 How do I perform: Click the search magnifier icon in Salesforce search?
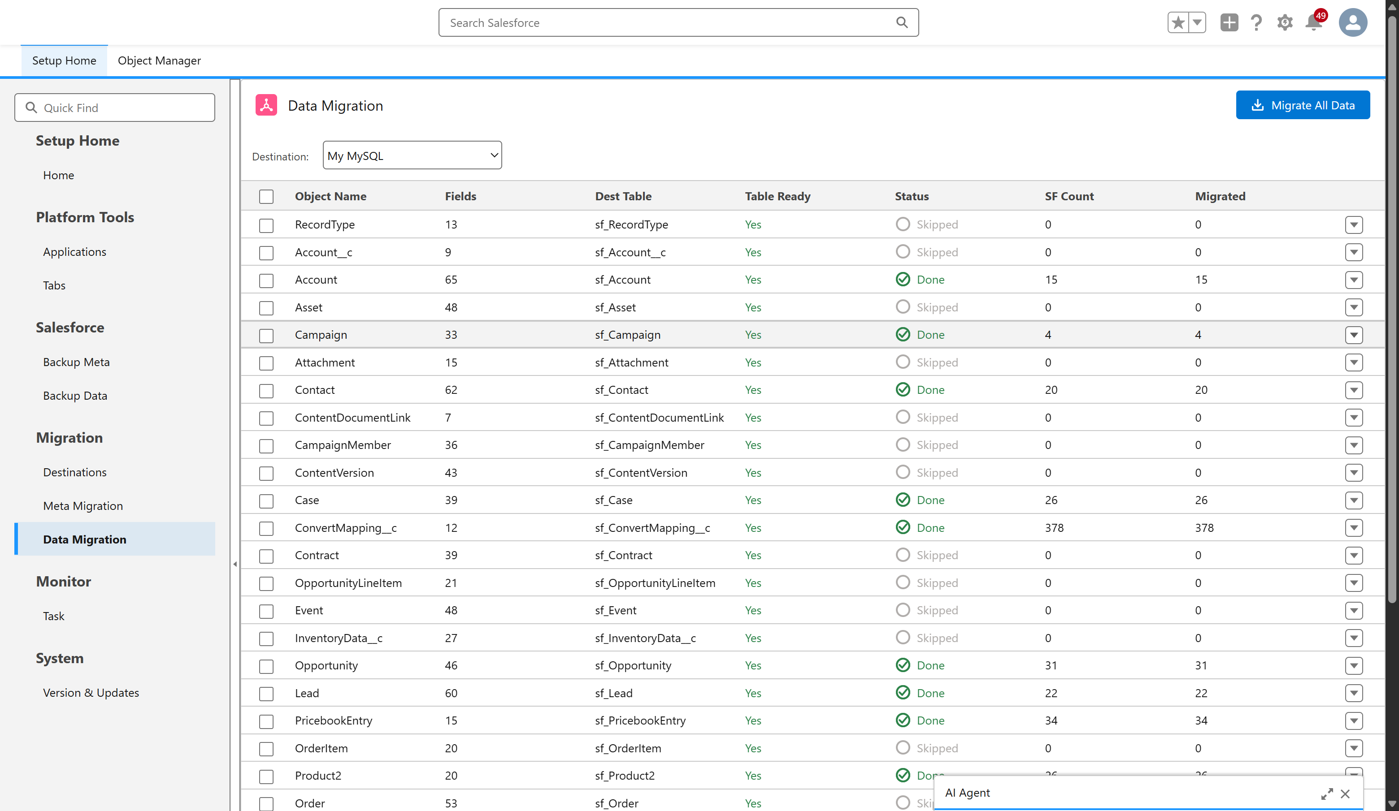(902, 22)
